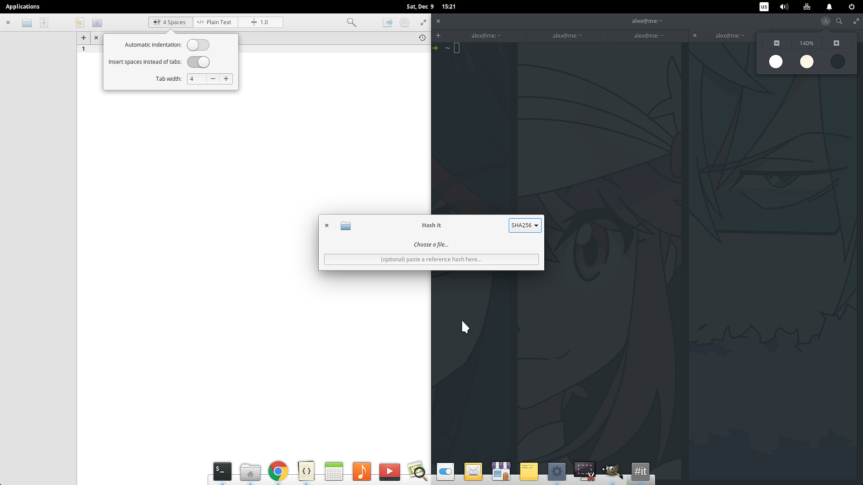Click the Tab width number field
Image resolution: width=863 pixels, height=485 pixels.
(197, 79)
